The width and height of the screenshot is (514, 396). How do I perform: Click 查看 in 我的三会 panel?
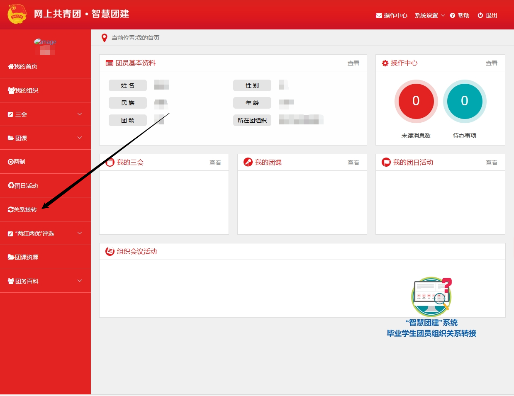click(x=215, y=163)
